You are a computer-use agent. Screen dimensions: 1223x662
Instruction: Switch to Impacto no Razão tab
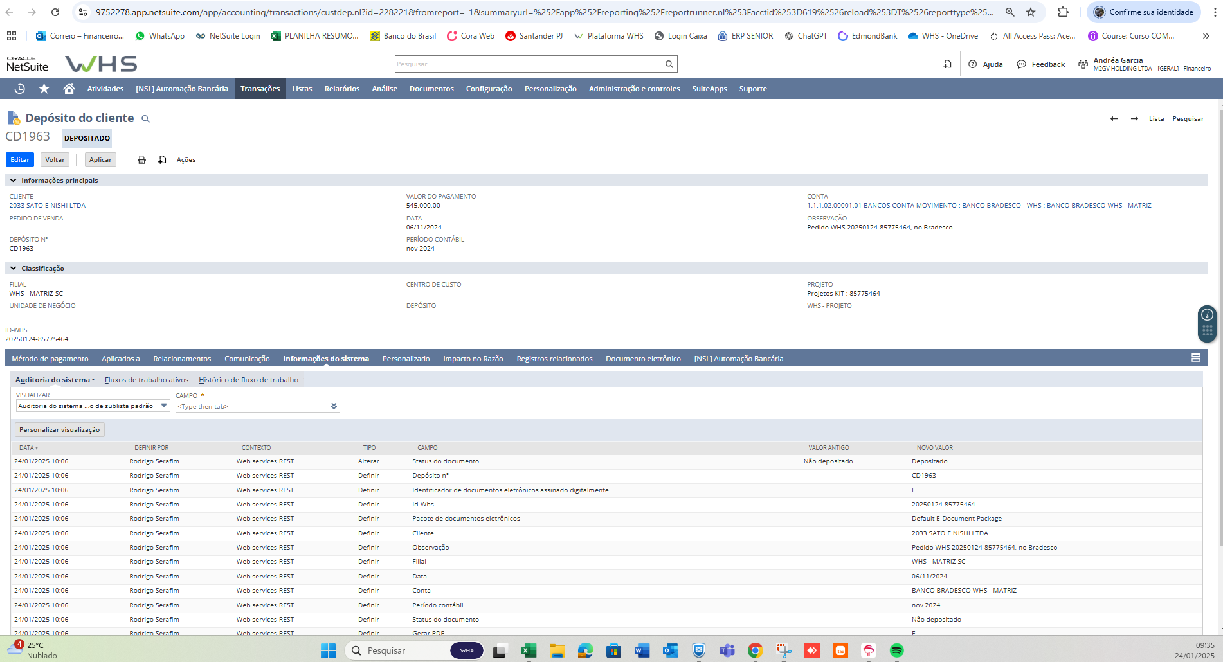click(x=473, y=359)
